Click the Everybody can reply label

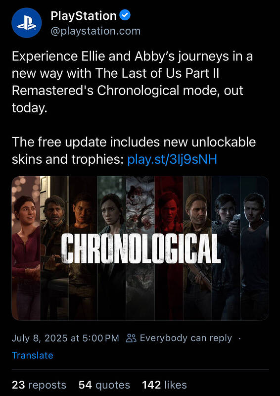(186, 338)
